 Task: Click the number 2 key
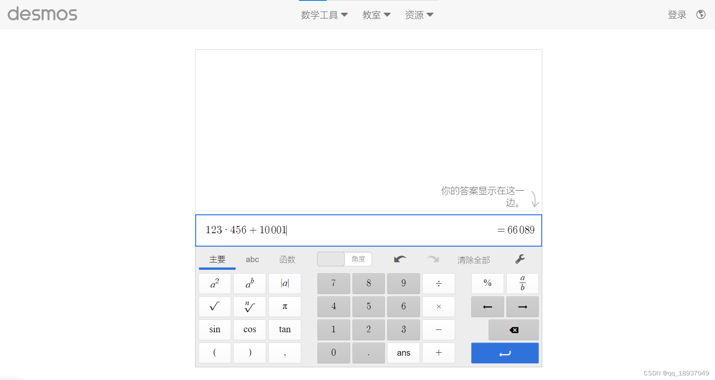[369, 330]
